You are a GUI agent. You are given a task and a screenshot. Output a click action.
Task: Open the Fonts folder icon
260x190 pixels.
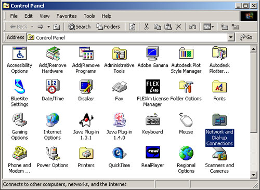click(219, 87)
